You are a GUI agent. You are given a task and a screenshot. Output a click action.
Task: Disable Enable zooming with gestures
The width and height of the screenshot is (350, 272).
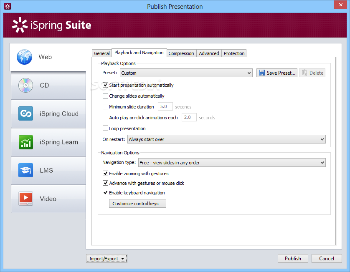pos(105,174)
